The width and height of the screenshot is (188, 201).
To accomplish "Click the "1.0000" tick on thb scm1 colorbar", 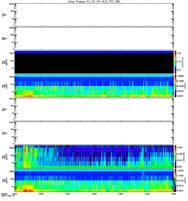I will click(x=180, y=76).
